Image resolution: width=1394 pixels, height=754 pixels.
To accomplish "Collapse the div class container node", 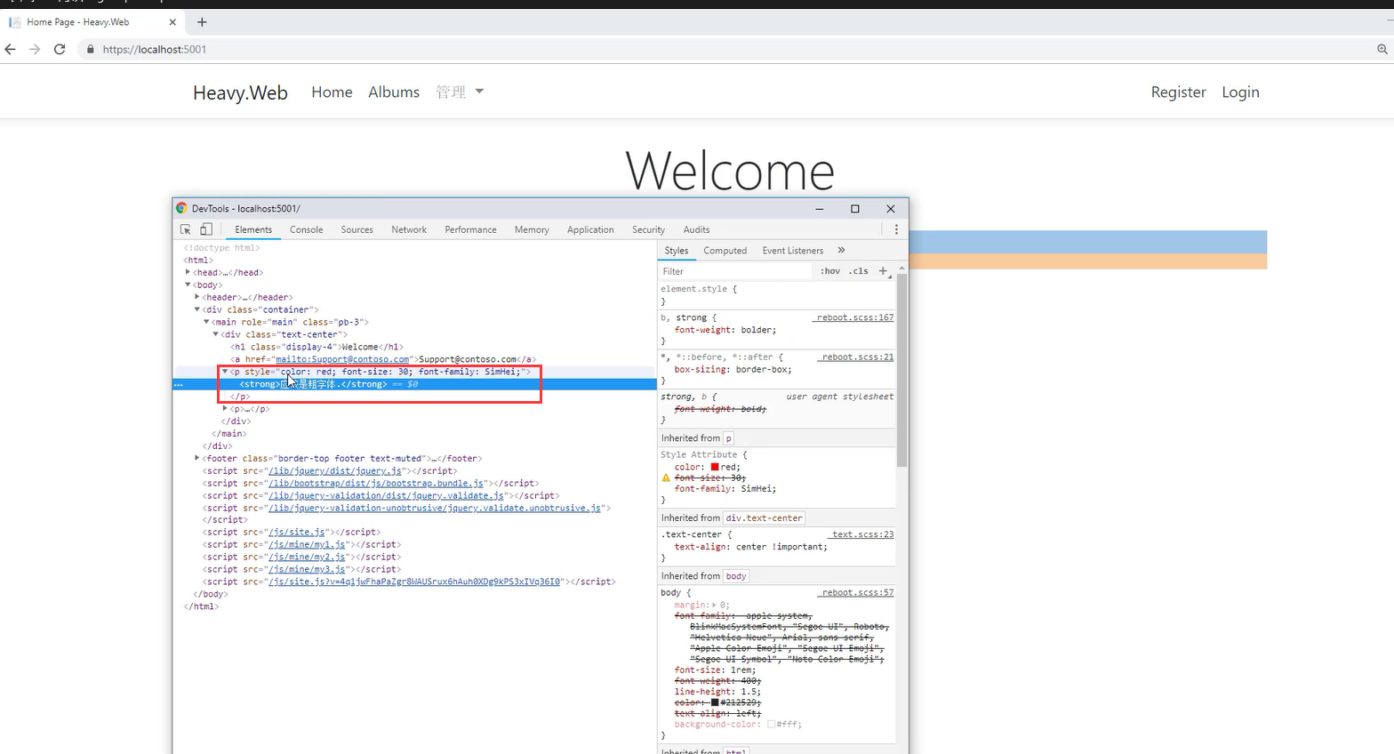I will [x=197, y=309].
